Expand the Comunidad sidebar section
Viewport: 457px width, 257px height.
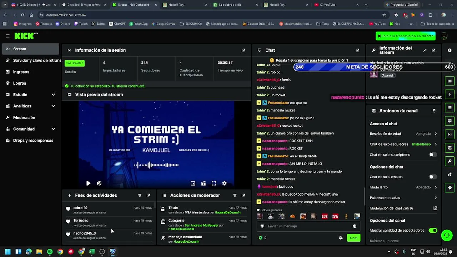point(31,129)
